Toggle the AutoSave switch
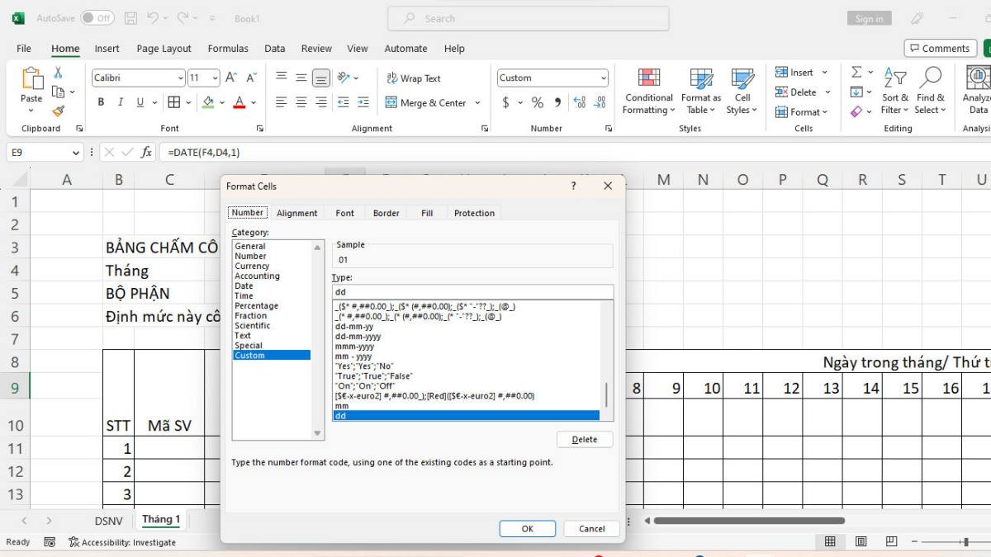 (x=97, y=17)
